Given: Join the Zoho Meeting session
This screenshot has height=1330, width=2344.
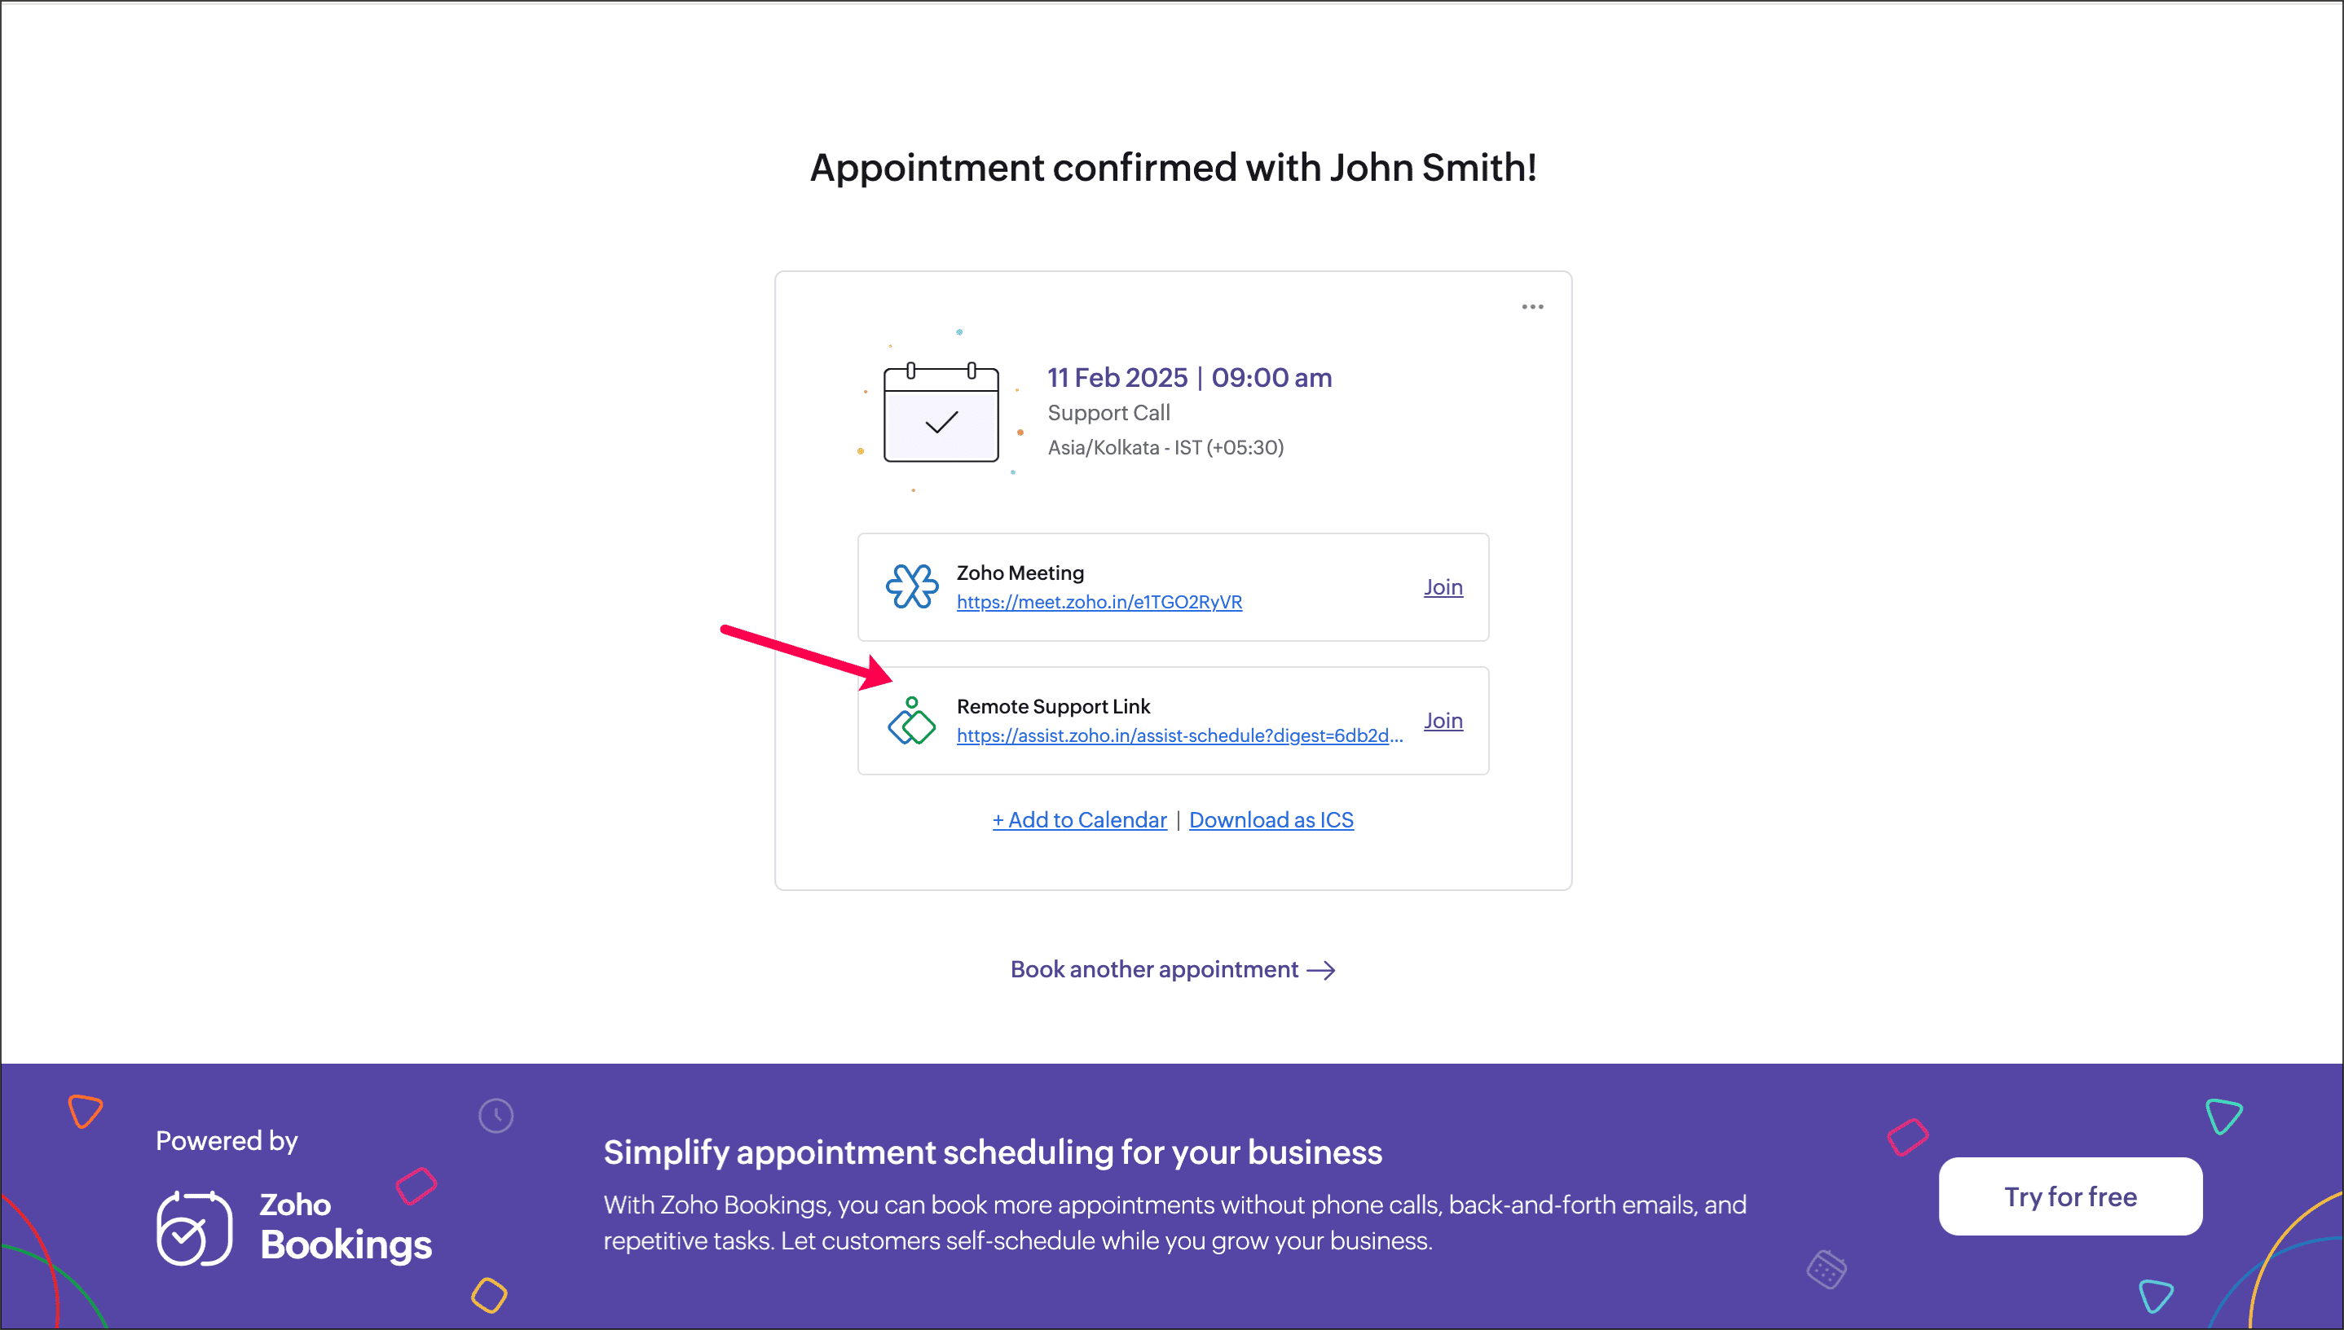Looking at the screenshot, I should 1443,587.
